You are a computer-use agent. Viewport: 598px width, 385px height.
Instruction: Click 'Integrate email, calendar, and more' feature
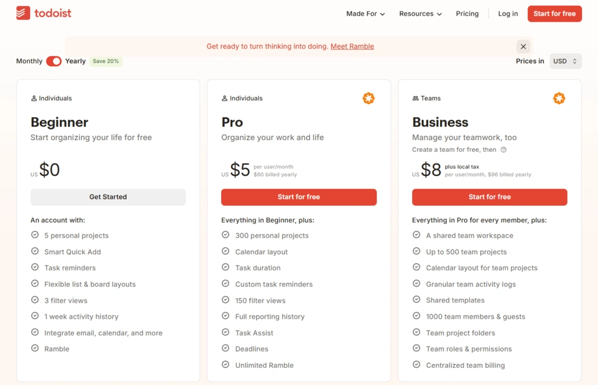point(103,333)
